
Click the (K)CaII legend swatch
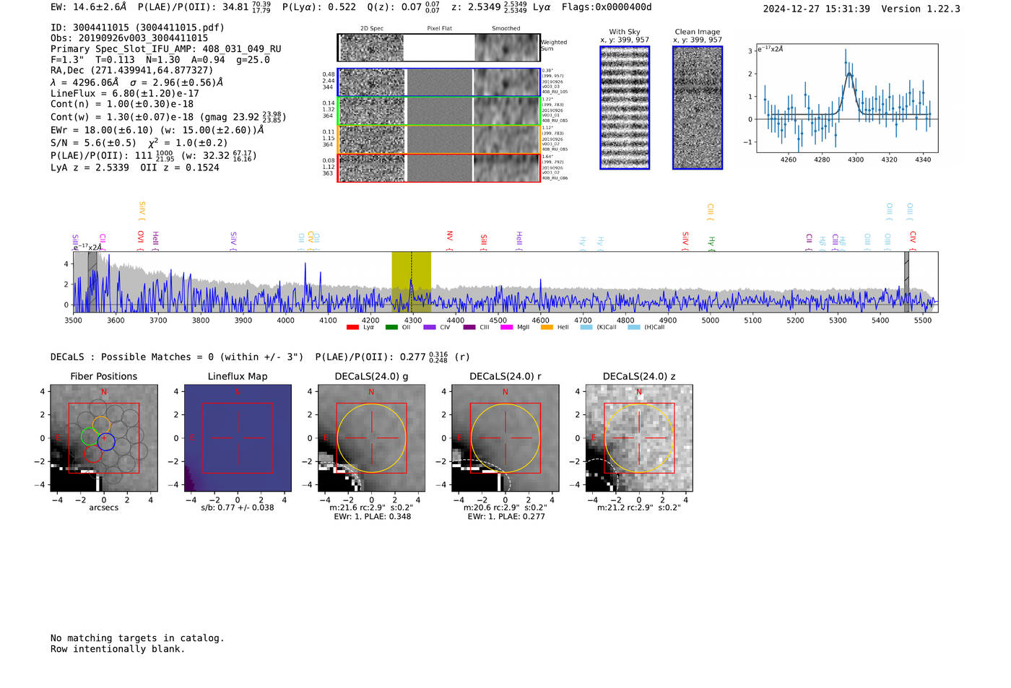click(x=586, y=328)
